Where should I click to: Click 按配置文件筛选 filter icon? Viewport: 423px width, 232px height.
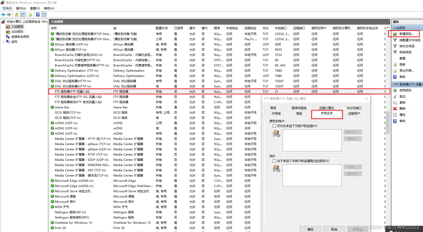(x=395, y=40)
